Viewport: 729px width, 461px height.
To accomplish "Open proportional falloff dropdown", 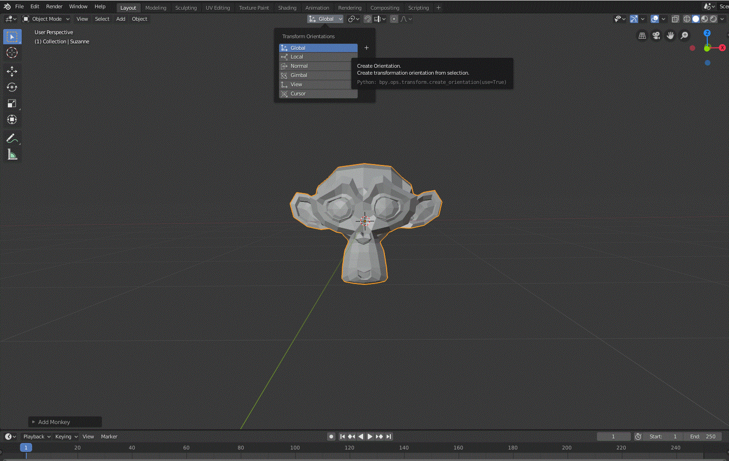I will (406, 19).
